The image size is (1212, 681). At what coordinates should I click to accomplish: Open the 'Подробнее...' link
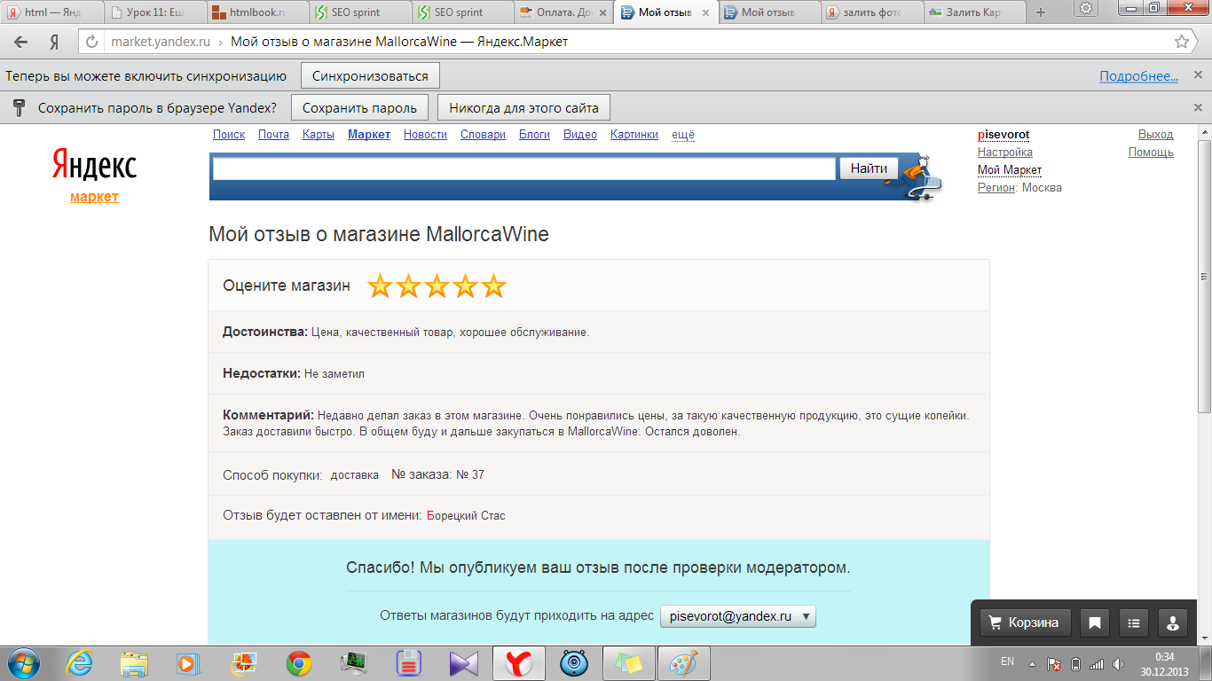[1139, 76]
